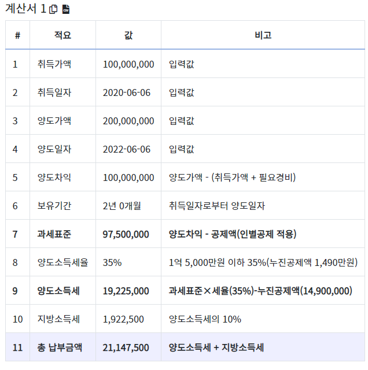Click the value 200,000,000

pos(128,121)
